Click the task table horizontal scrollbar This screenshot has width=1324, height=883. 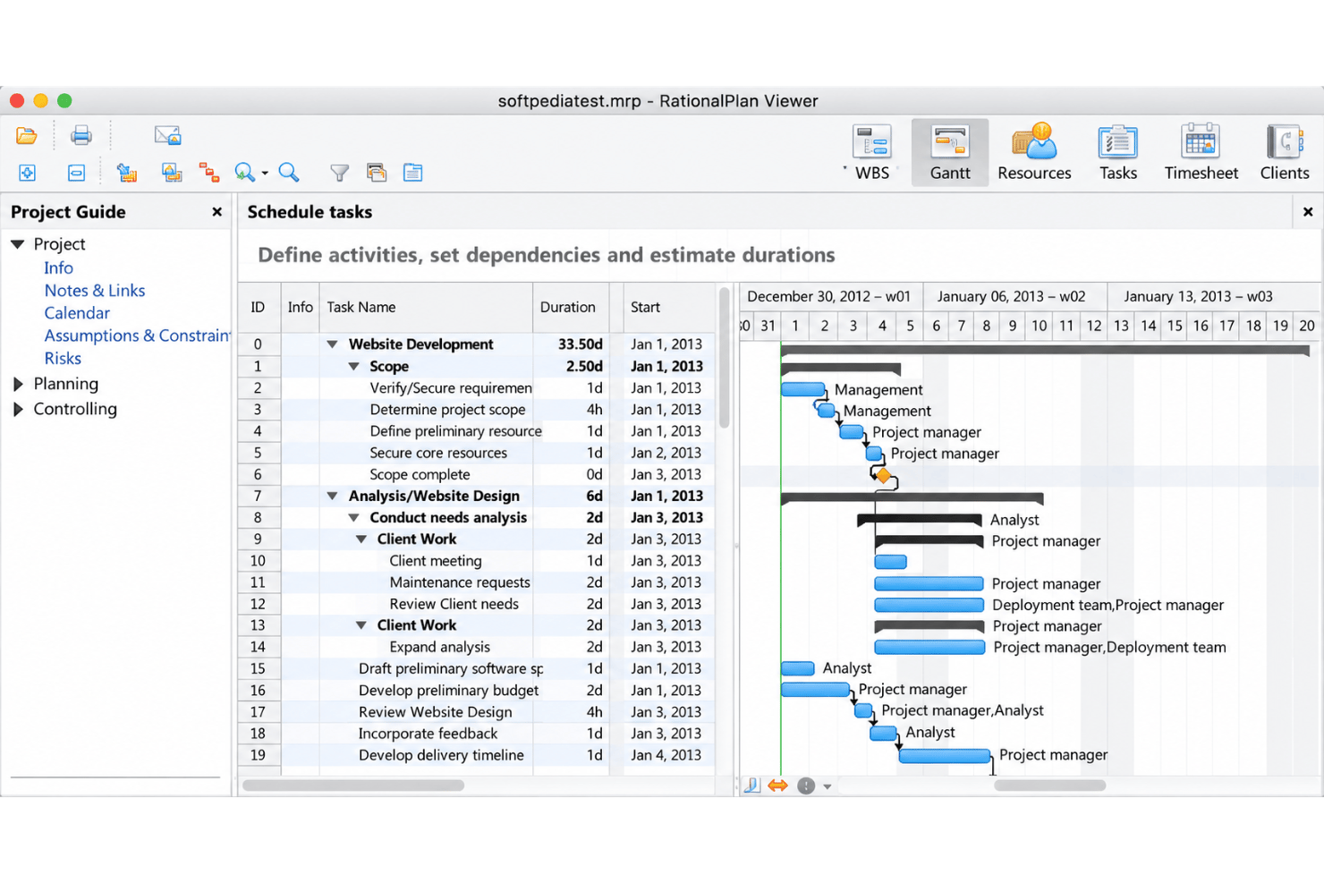(x=353, y=785)
